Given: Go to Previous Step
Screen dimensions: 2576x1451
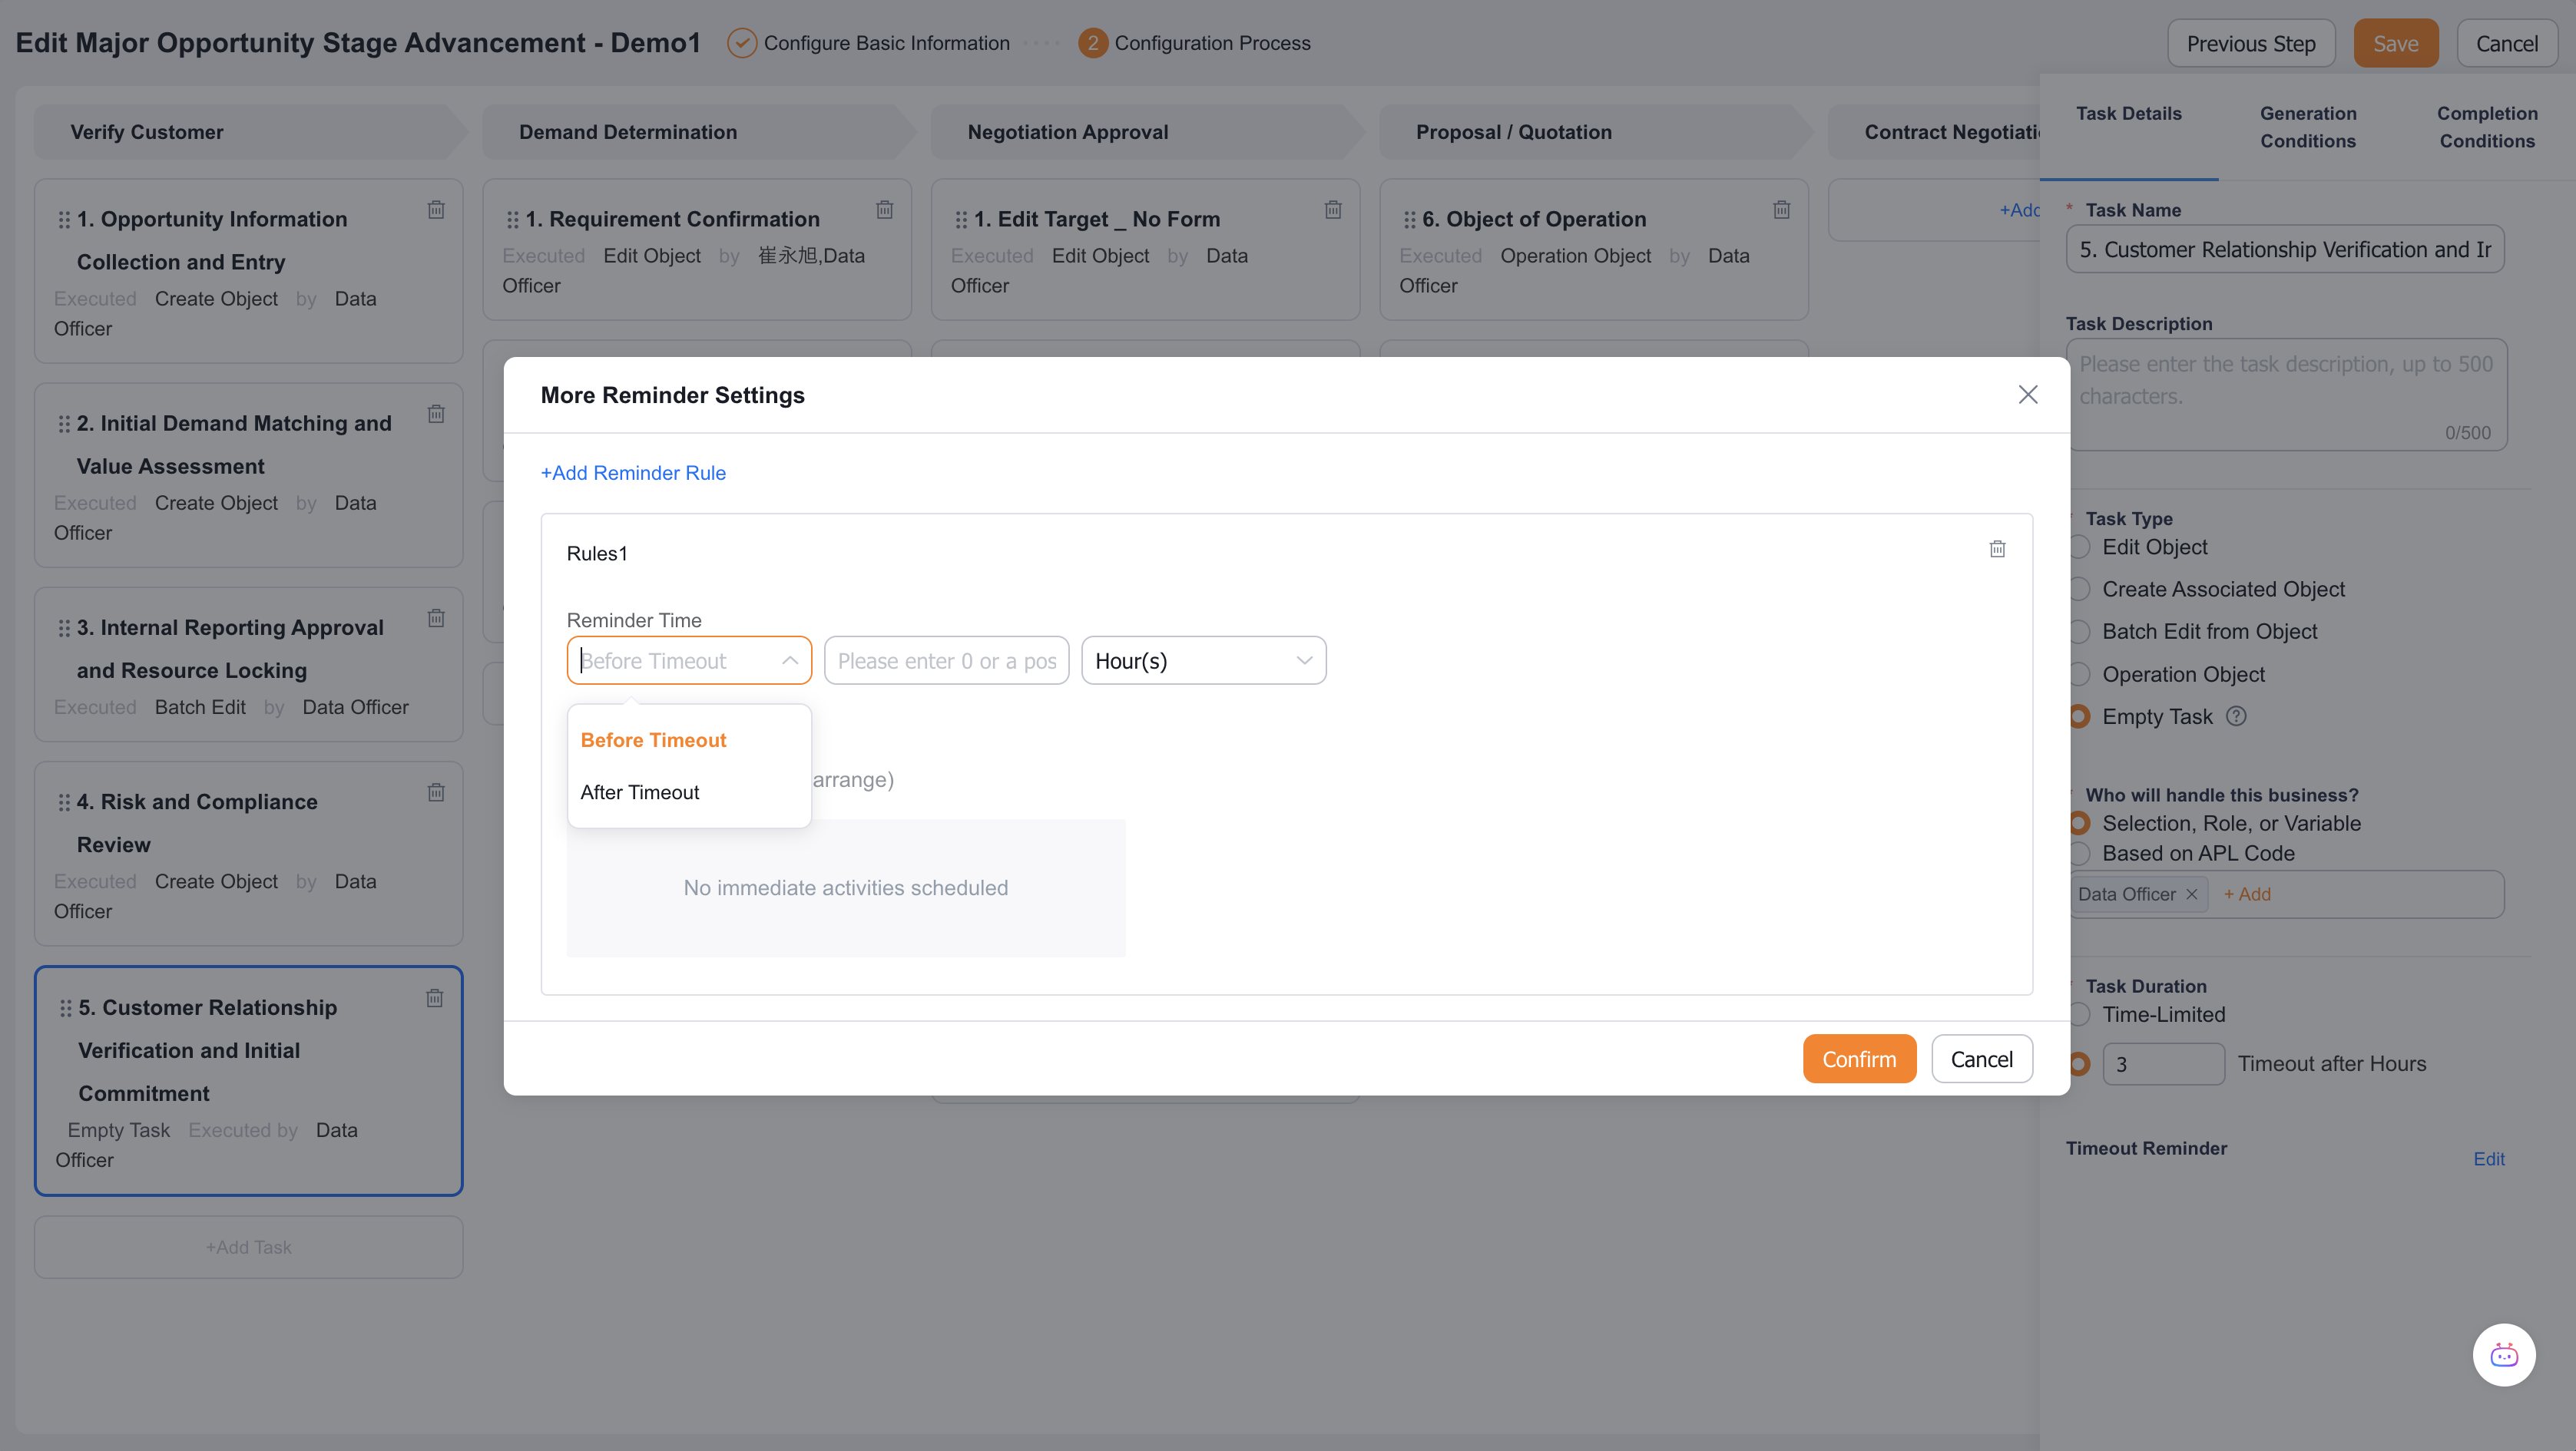Looking at the screenshot, I should 2250,43.
